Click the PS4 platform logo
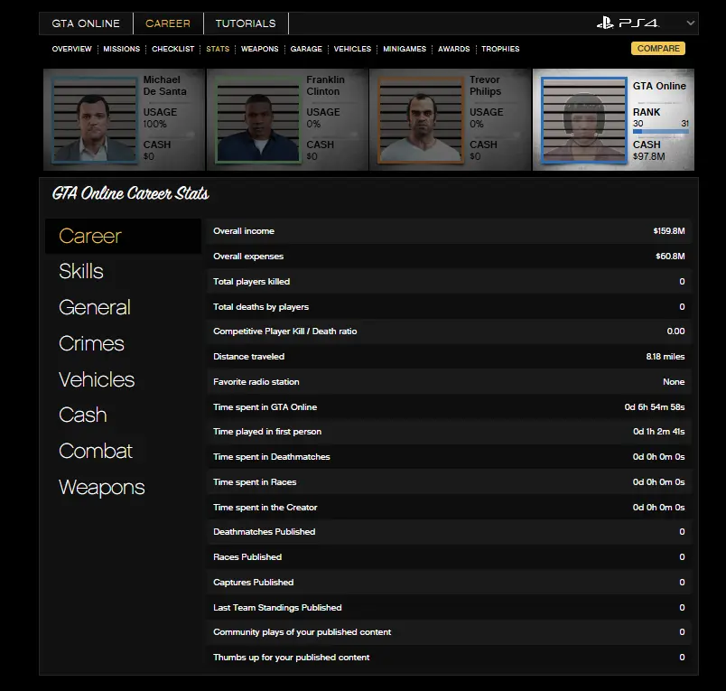The image size is (726, 691). pos(628,23)
